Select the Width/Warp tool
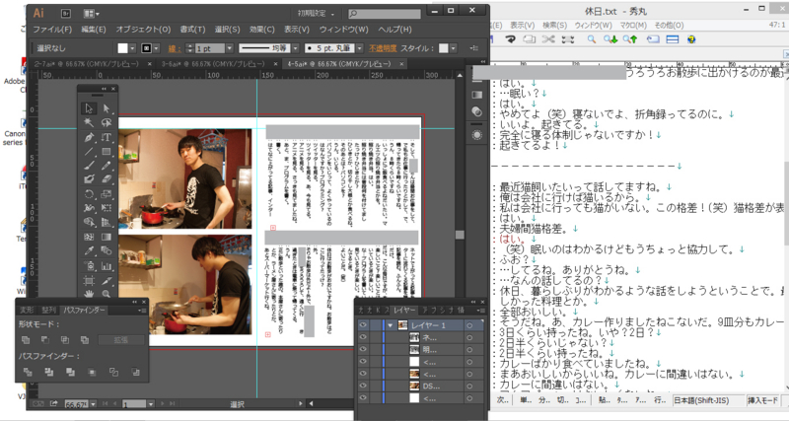Viewport: 789px width, 421px height. tap(89, 208)
